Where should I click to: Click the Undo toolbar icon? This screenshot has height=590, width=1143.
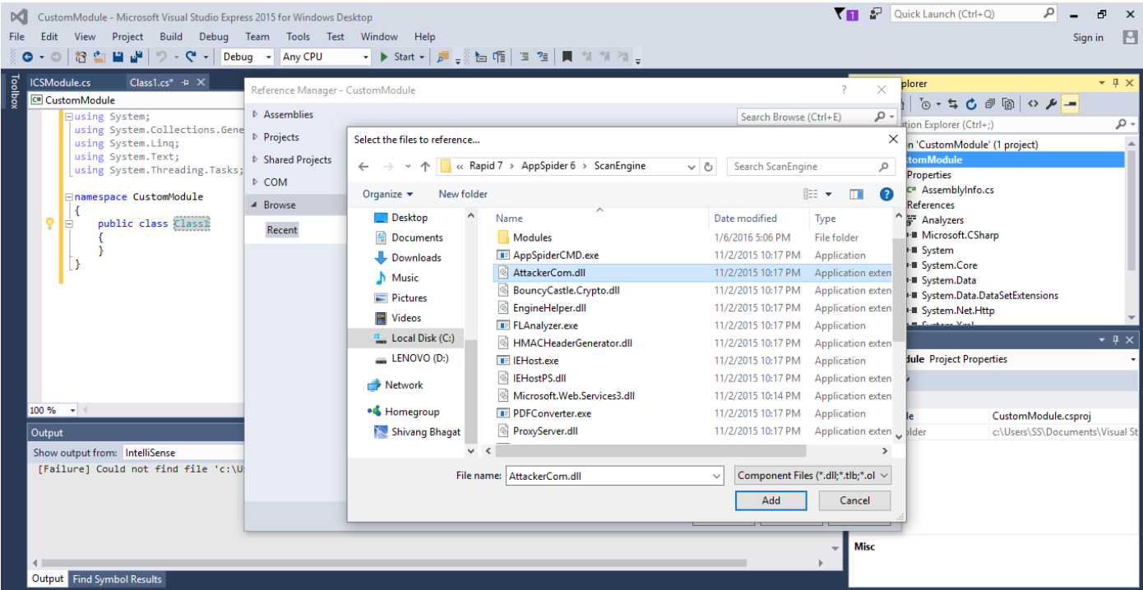(x=161, y=57)
